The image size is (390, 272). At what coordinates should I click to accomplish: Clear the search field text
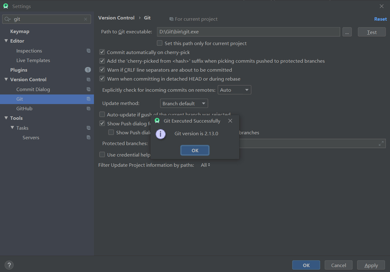point(86,19)
